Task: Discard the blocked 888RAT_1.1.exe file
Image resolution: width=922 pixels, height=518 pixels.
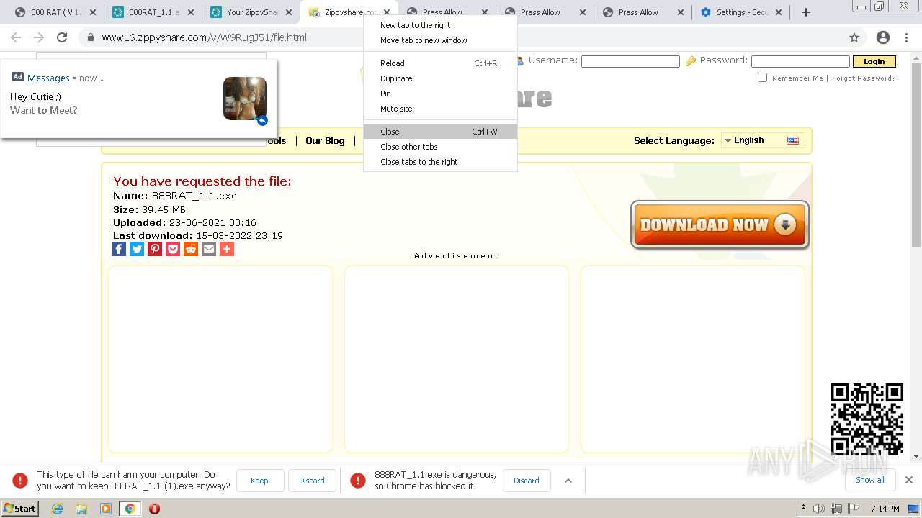Action: point(527,481)
